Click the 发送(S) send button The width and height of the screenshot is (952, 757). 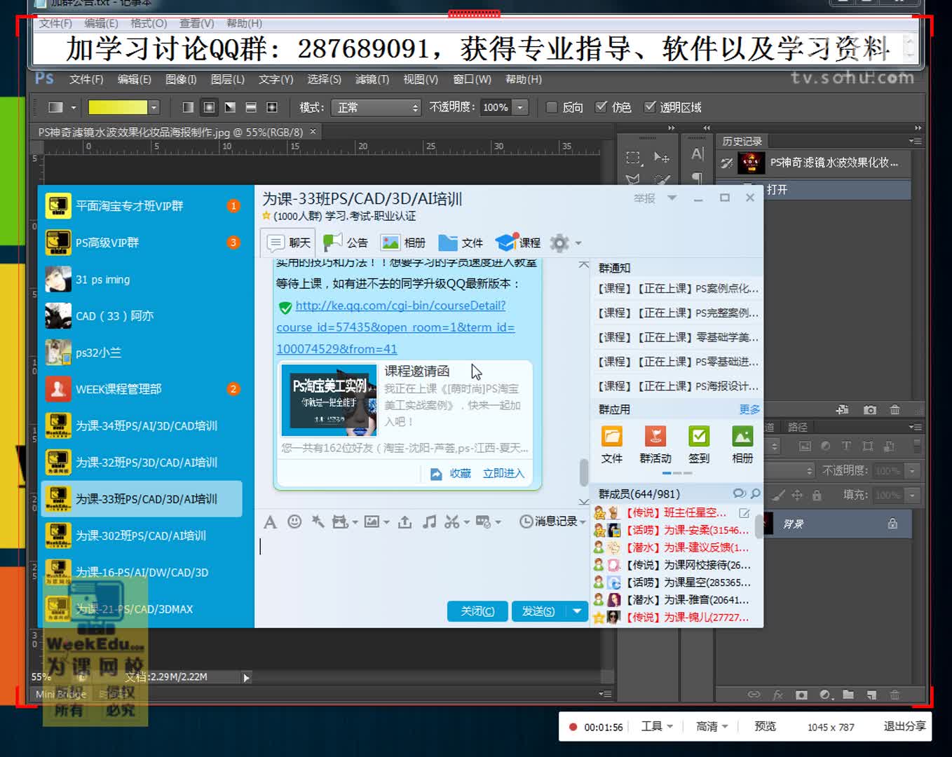coord(538,611)
